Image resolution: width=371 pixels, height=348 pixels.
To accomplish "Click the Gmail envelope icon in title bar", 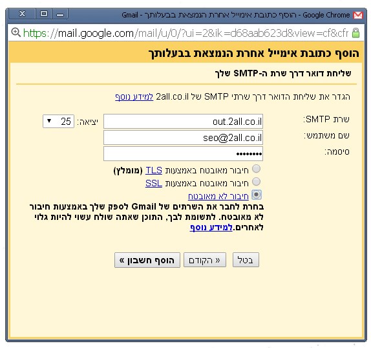I will click(x=358, y=15).
